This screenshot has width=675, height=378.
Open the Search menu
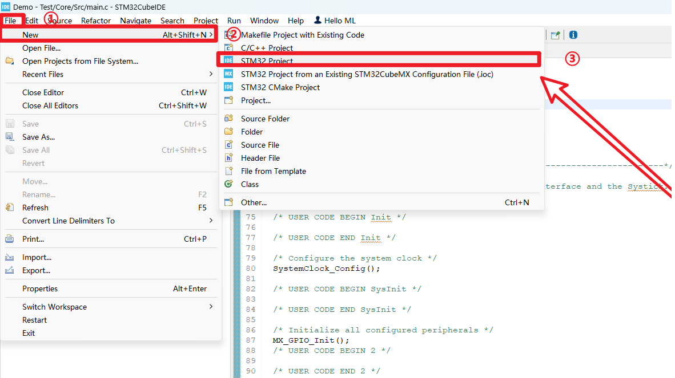172,21
